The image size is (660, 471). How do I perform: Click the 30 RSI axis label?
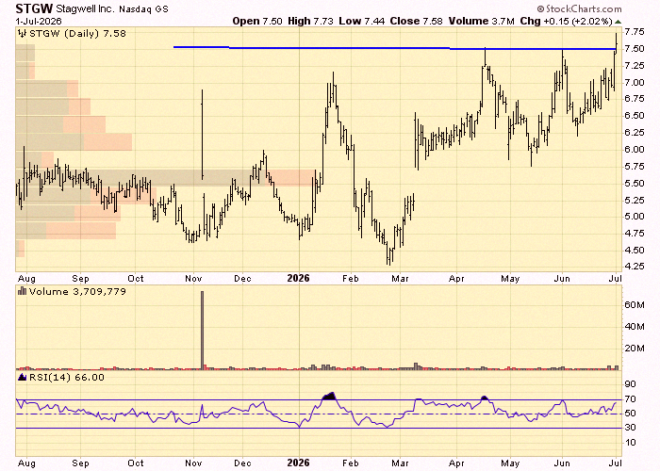click(630, 428)
